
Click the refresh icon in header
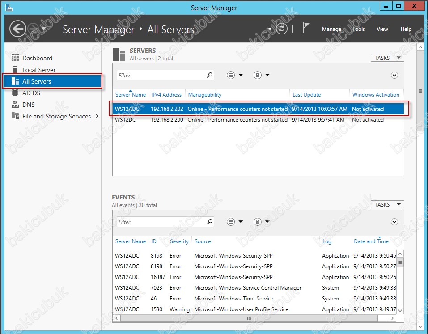pos(282,29)
